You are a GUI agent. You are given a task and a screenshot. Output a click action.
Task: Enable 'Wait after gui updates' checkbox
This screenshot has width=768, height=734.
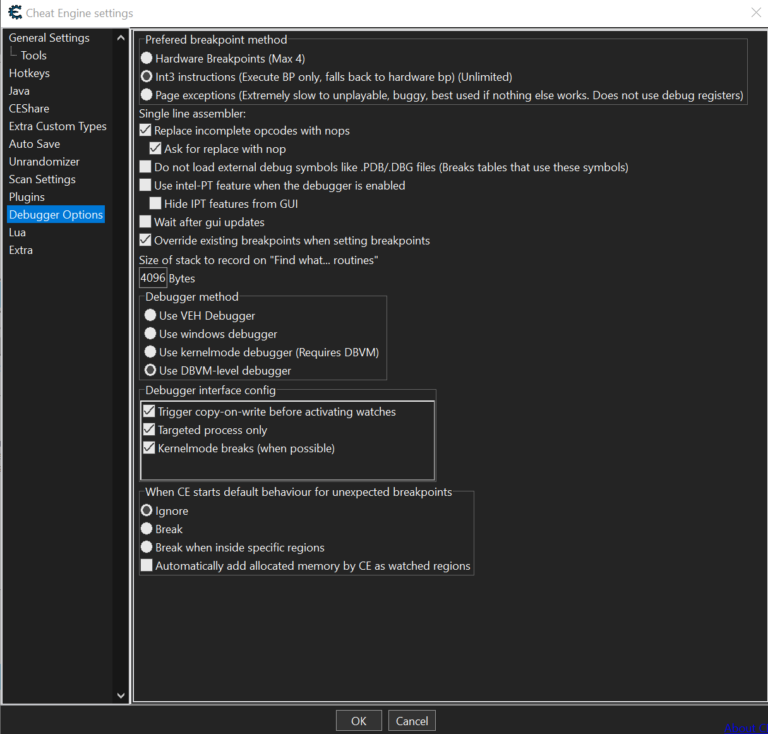[146, 222]
